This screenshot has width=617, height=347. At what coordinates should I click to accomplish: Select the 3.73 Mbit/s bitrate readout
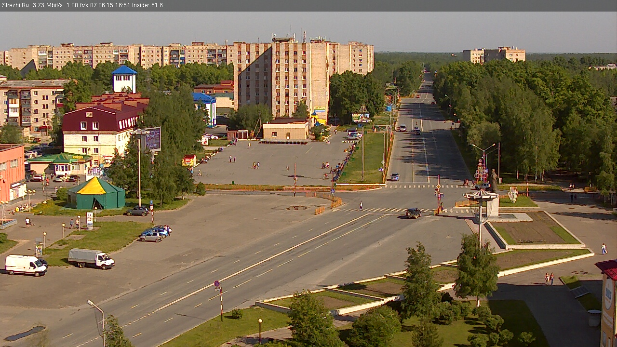[48, 5]
